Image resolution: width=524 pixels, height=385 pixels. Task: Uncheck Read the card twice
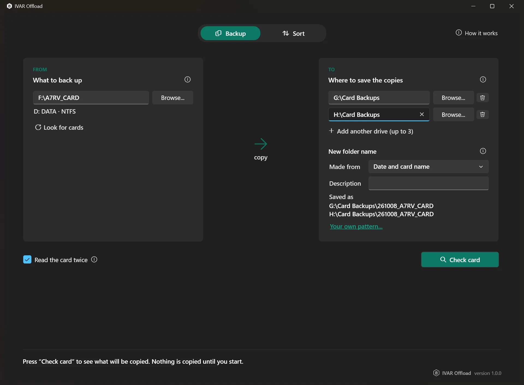pos(27,259)
